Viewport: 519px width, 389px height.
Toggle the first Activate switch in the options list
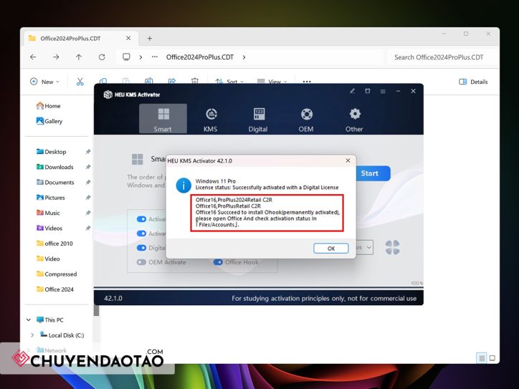tap(141, 219)
